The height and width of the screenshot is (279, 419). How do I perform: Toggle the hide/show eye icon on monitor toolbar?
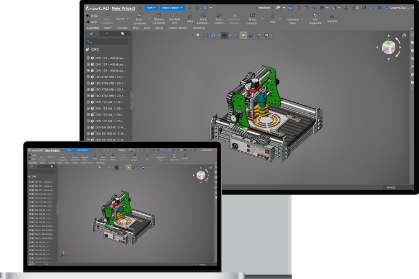tap(225, 35)
